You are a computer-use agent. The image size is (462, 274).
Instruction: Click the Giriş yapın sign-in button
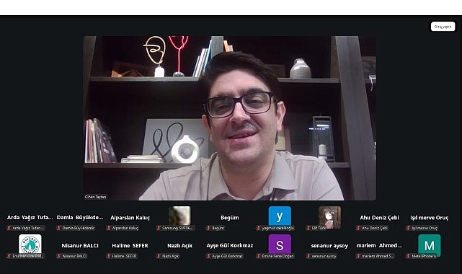443,27
